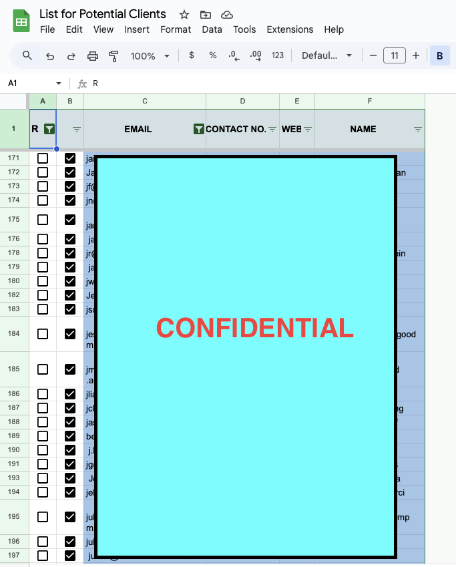This screenshot has height=567, width=456.
Task: Open the Format menu
Action: pyautogui.click(x=176, y=29)
